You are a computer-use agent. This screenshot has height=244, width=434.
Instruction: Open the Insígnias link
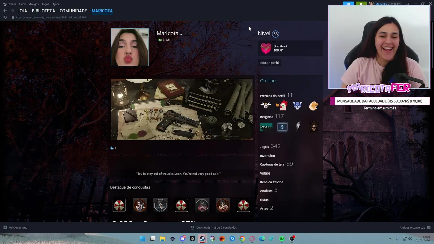click(267, 117)
